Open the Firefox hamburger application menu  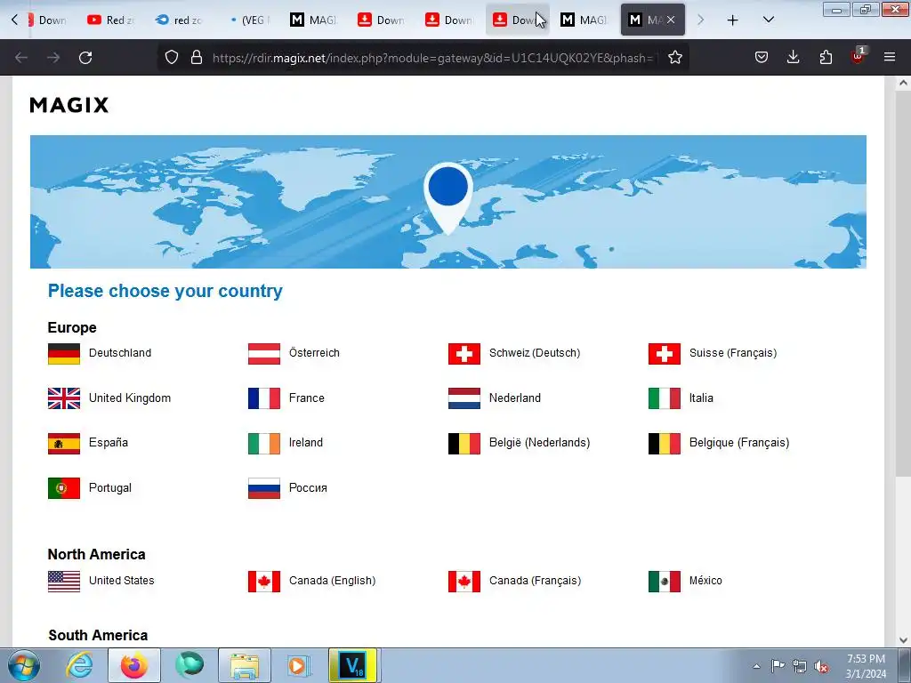(x=890, y=57)
